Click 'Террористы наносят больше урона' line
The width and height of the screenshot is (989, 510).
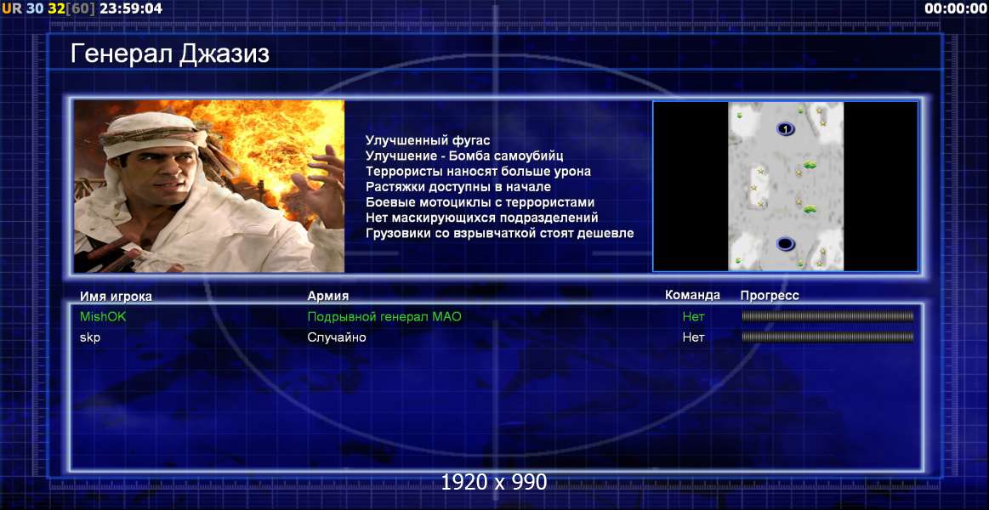(478, 172)
